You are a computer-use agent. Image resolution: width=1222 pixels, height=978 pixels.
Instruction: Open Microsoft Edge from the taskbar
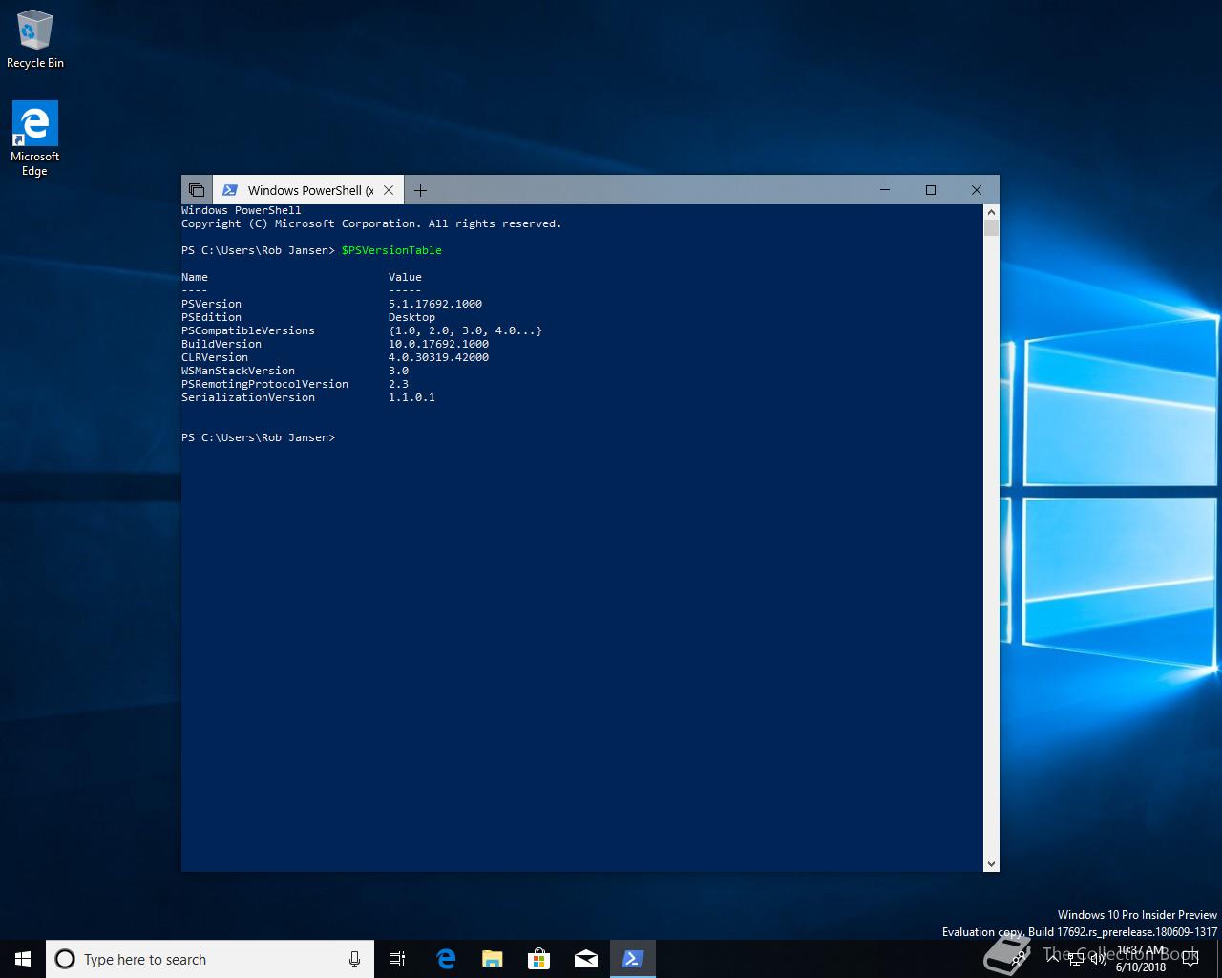pyautogui.click(x=445, y=959)
